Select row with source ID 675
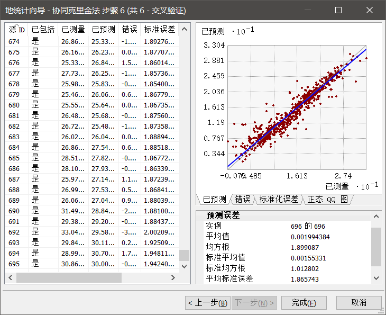 tap(92, 52)
